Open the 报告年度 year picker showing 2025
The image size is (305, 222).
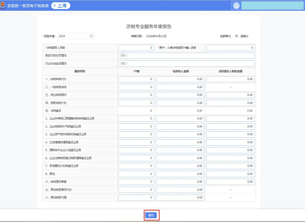(73, 36)
